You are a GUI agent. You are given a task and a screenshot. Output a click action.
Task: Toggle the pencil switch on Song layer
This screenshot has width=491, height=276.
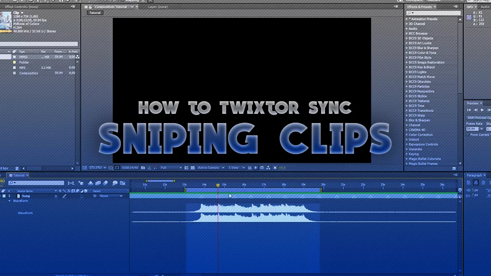pyautogui.click(x=64, y=196)
